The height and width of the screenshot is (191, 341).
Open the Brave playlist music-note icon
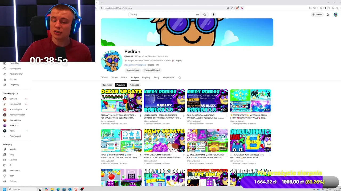pyautogui.click(x=320, y=8)
